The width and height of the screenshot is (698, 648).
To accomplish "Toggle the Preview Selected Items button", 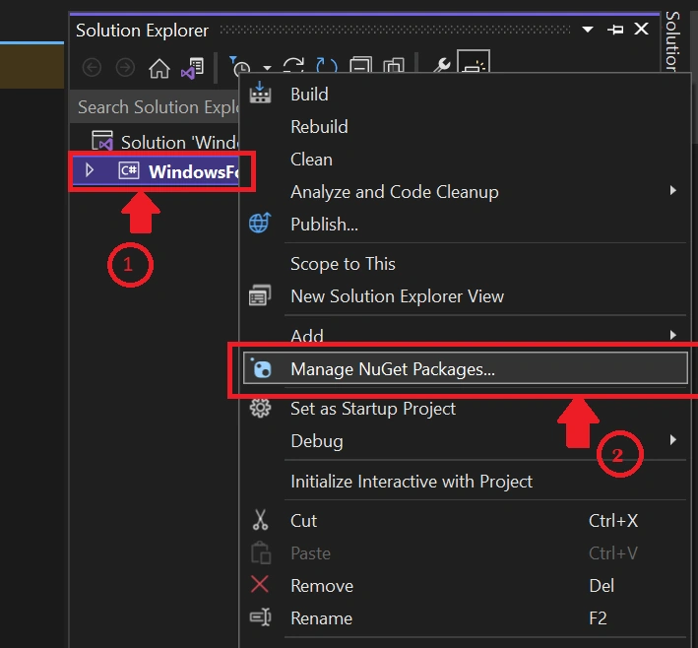I will tap(474, 62).
